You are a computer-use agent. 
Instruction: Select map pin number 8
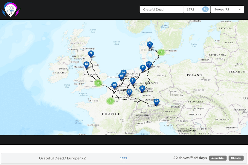(133, 81)
